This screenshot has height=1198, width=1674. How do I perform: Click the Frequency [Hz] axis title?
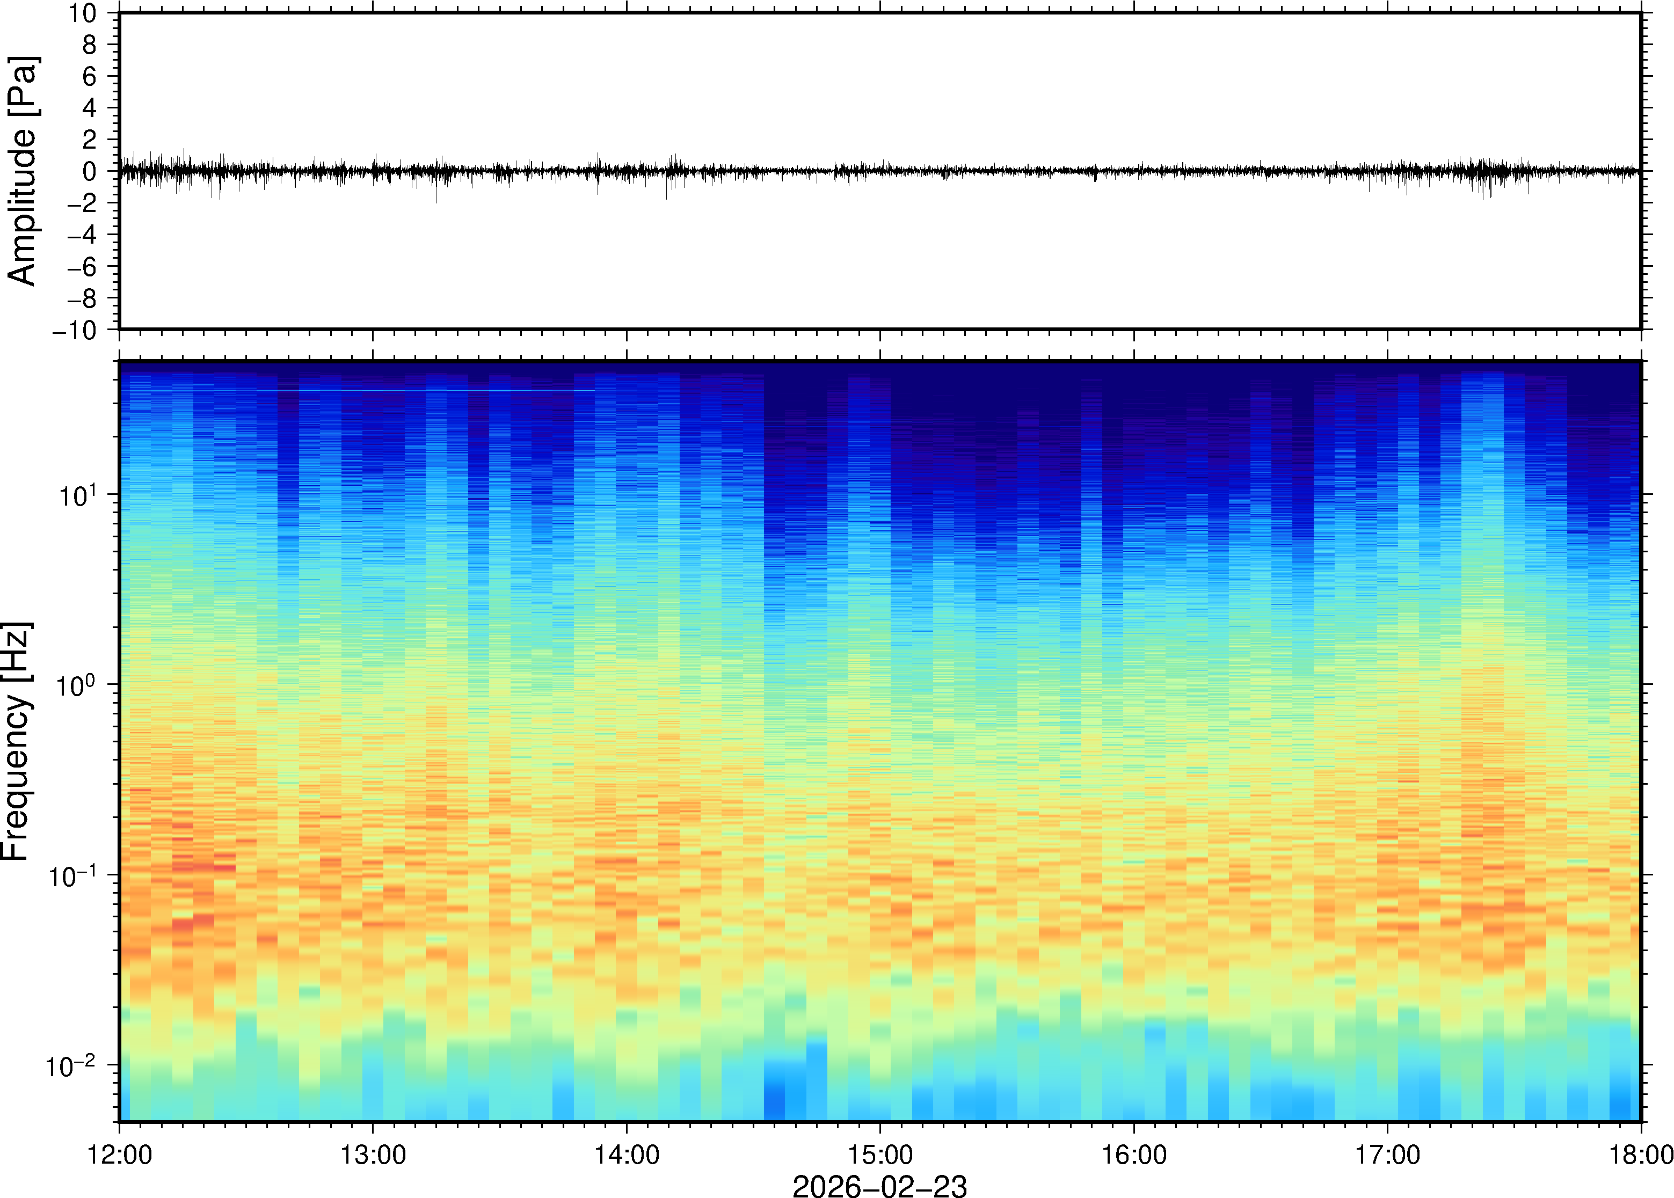[x=16, y=741]
